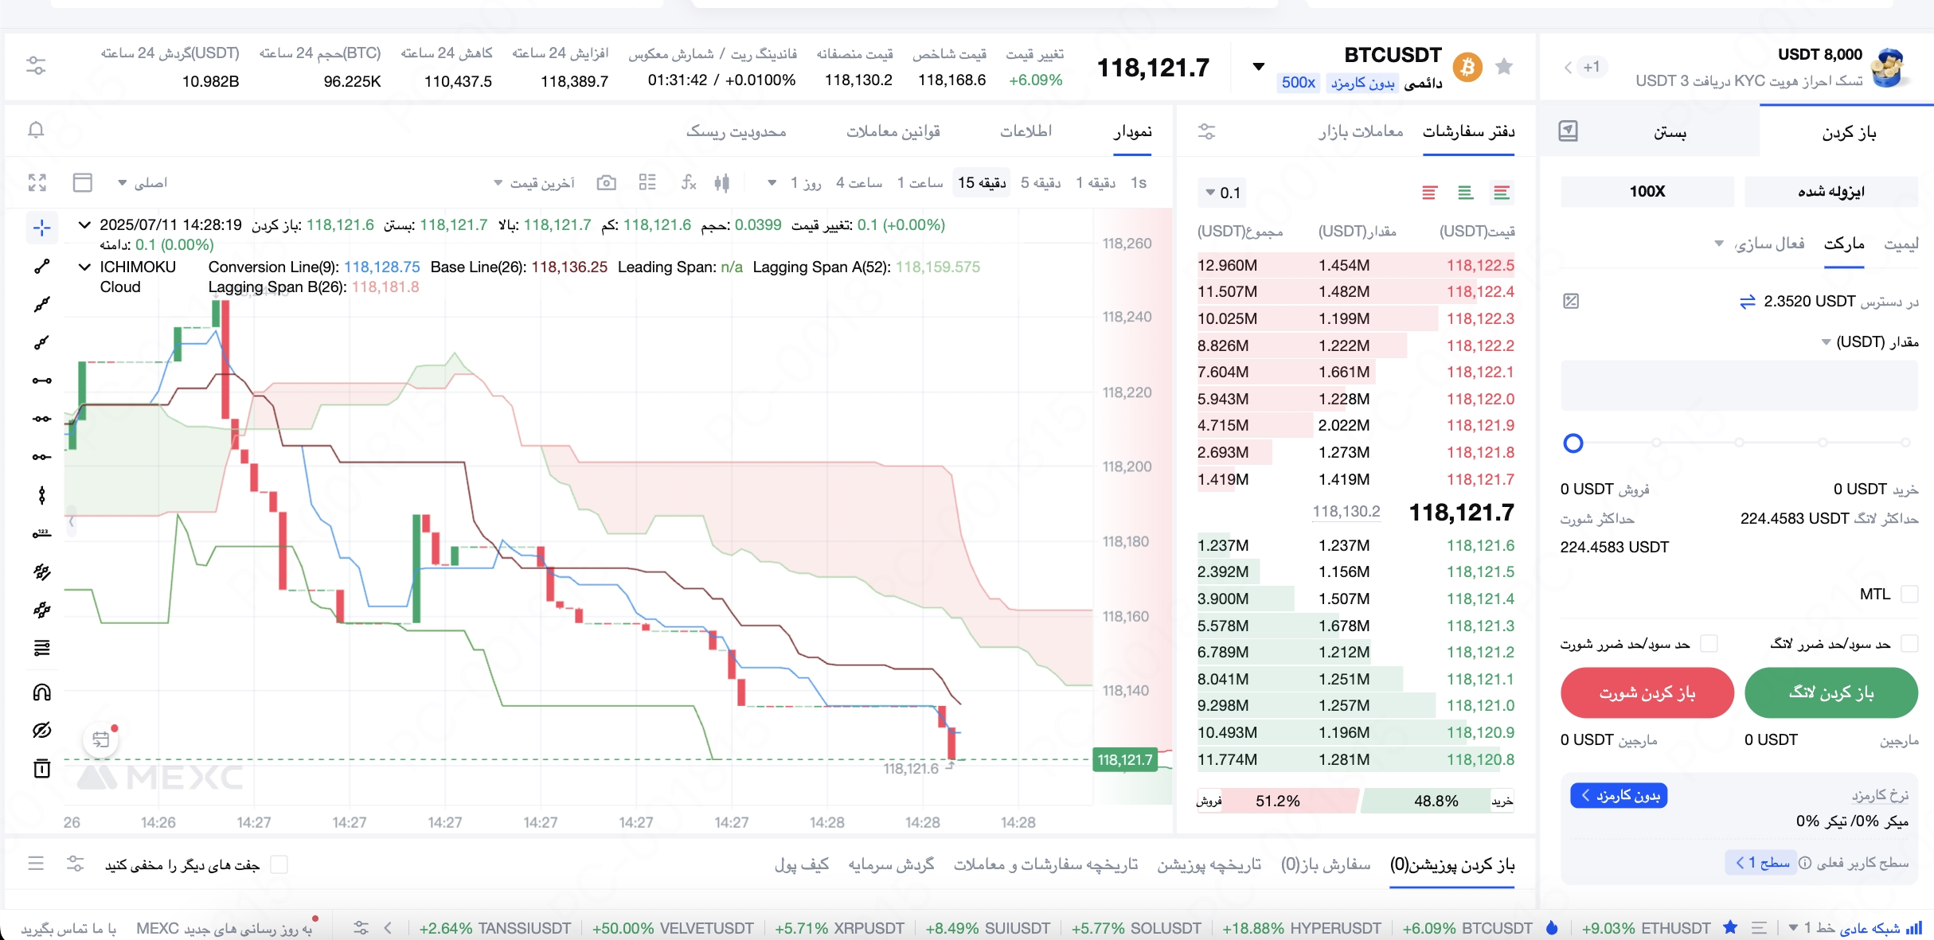Enable short take-profit/stop-loss checkbox

pyautogui.click(x=1709, y=643)
